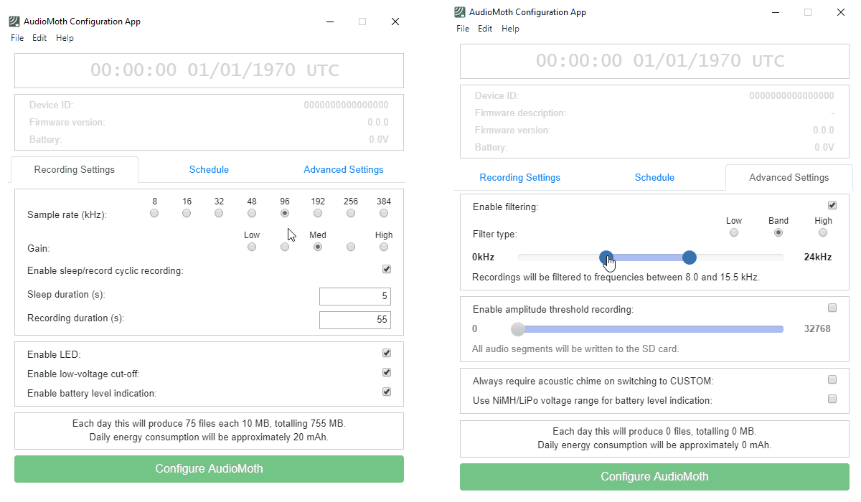Choose Low filter type
861x502 pixels.
click(733, 232)
